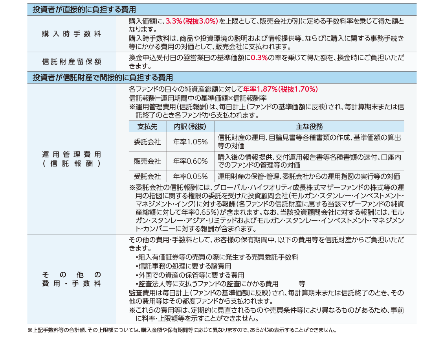The width and height of the screenshot is (444, 341).
Task: Select the 販売会社 cell
Action: 147,161
